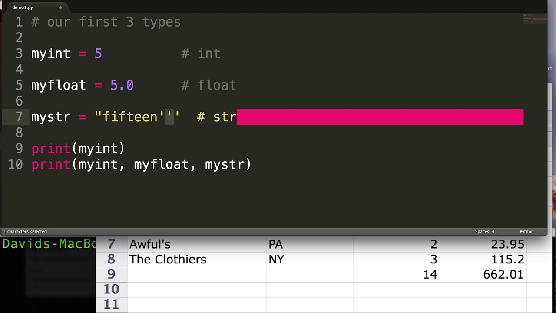The height and width of the screenshot is (313, 556).
Task: Click the "# int" comment on line 3
Action: pos(201,53)
